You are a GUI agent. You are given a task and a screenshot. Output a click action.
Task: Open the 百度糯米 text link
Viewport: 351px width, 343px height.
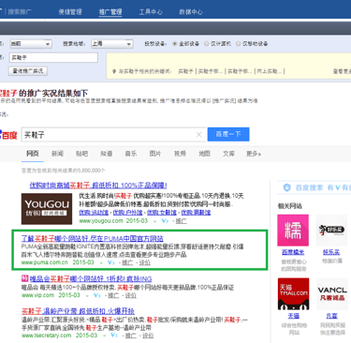tap(293, 252)
